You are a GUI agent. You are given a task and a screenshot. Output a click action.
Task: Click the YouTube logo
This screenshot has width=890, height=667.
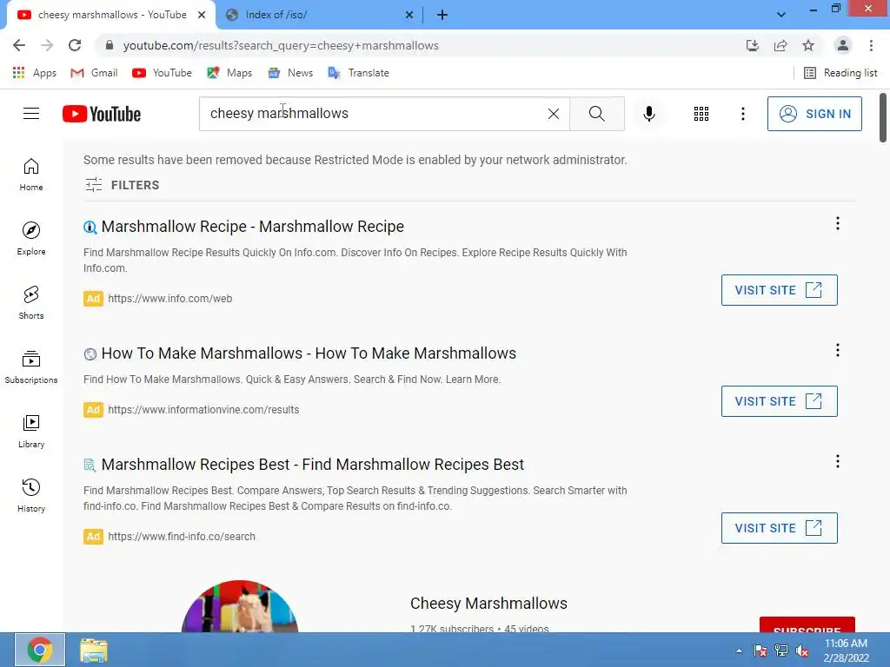click(102, 114)
